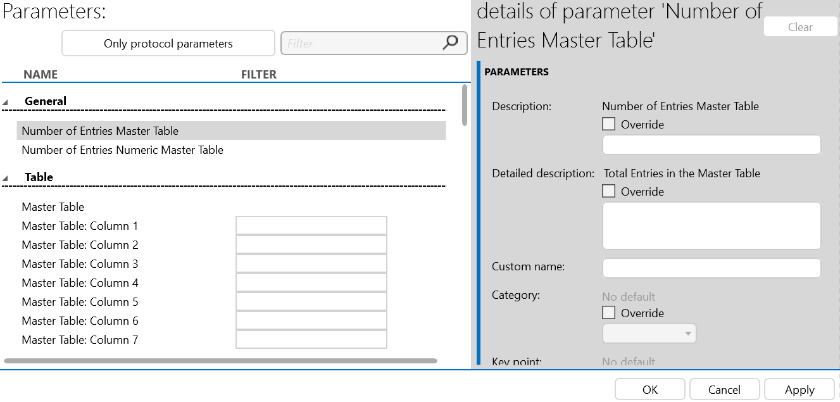
Task: Enable Override for the Description
Action: tap(608, 123)
